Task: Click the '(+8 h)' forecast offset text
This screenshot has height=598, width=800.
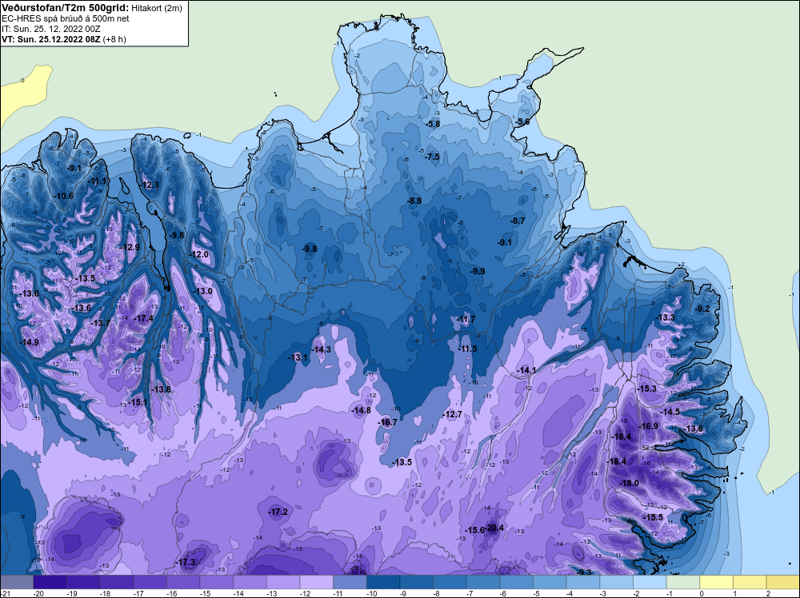Action: coord(114,39)
